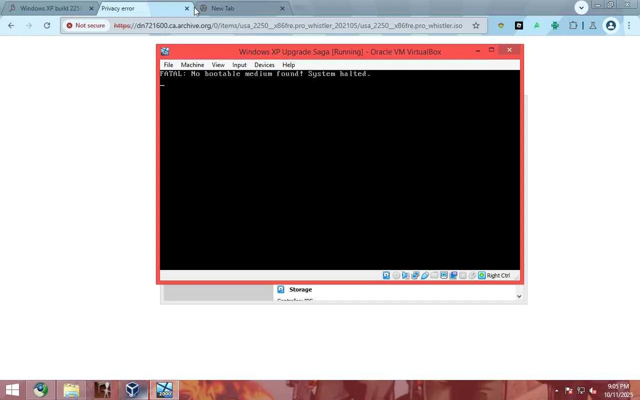
Task: Open the taskbar clock showing 9:05 PM
Action: point(618,390)
